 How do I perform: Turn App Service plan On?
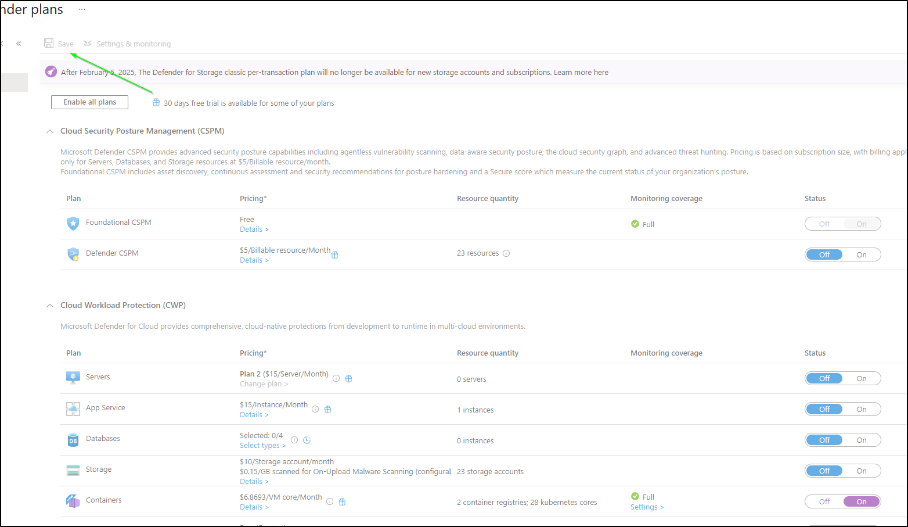(862, 409)
